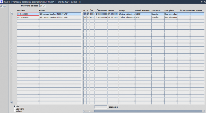Image resolution: width=206 pixels, height=113 pixels.
Task: Click the year field '21' of open period
Action: pyautogui.click(x=44, y=6)
